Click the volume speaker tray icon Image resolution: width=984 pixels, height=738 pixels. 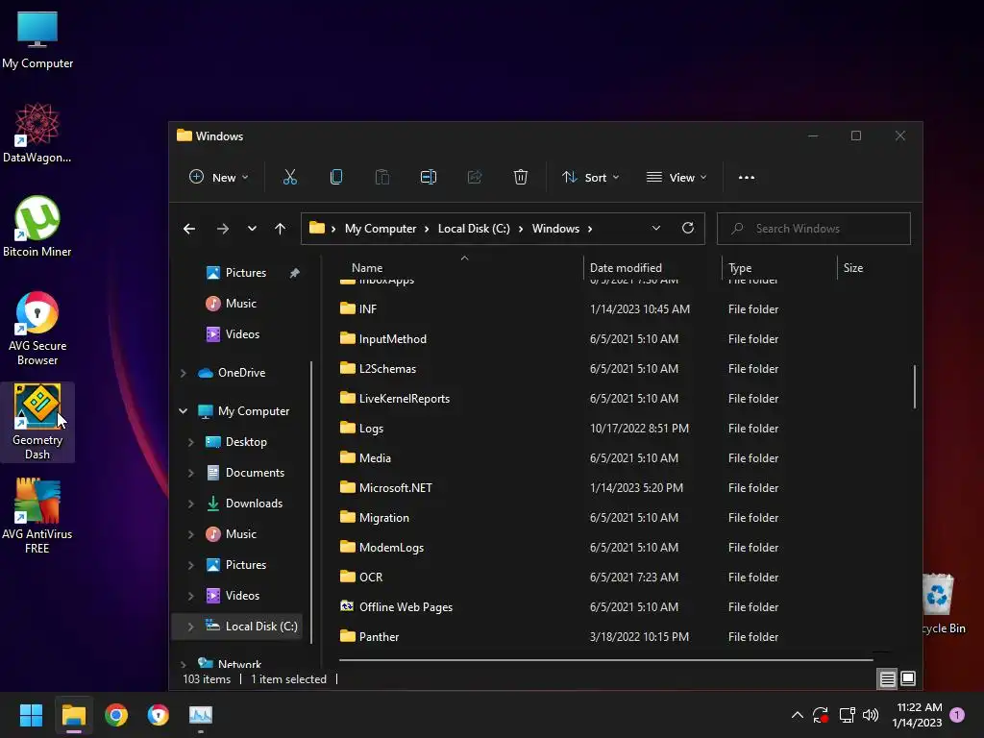(x=871, y=715)
